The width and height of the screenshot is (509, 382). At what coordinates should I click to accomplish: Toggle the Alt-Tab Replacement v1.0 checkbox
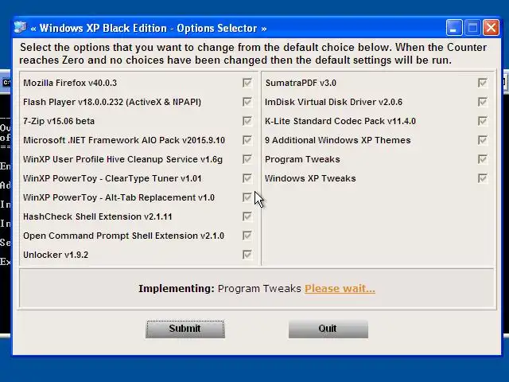coord(247,197)
